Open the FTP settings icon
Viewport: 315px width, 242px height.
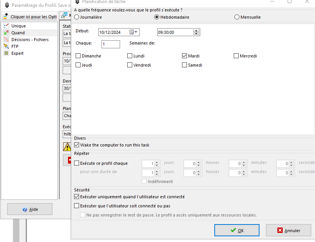[6, 46]
